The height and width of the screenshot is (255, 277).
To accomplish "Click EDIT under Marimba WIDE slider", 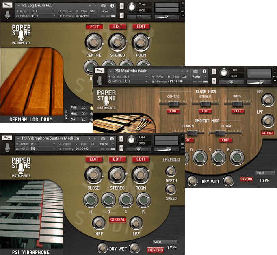I will [x=238, y=111].
